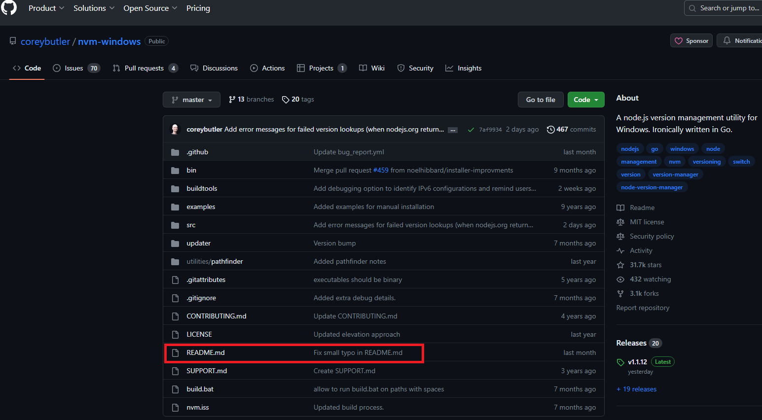Click the #459 pull request link
762x420 pixels.
(381, 171)
